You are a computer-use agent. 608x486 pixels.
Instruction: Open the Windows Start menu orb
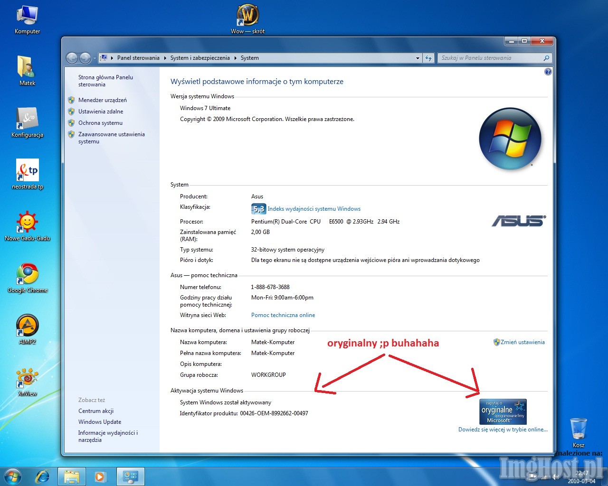(13, 476)
